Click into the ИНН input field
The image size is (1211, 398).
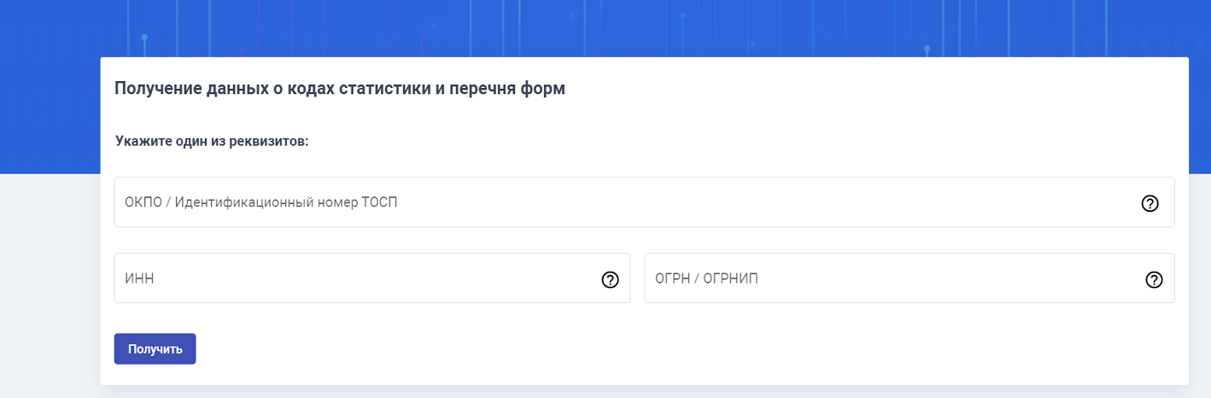(x=372, y=278)
